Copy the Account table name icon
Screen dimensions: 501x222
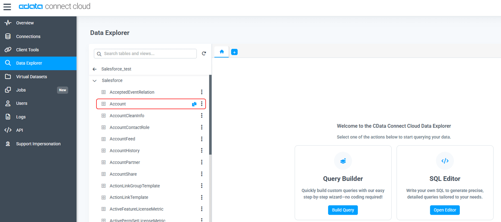tap(194, 104)
